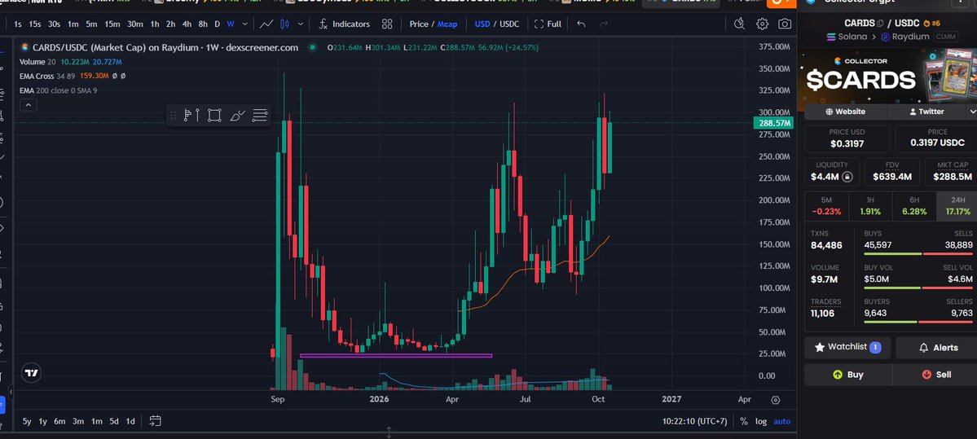
Task: Open chart settings gear icon
Action: click(762, 24)
